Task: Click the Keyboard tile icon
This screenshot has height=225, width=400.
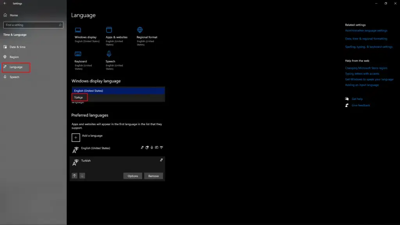Action: pyautogui.click(x=78, y=54)
